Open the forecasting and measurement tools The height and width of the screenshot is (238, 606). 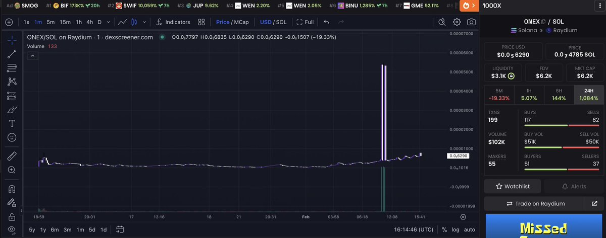click(x=12, y=96)
